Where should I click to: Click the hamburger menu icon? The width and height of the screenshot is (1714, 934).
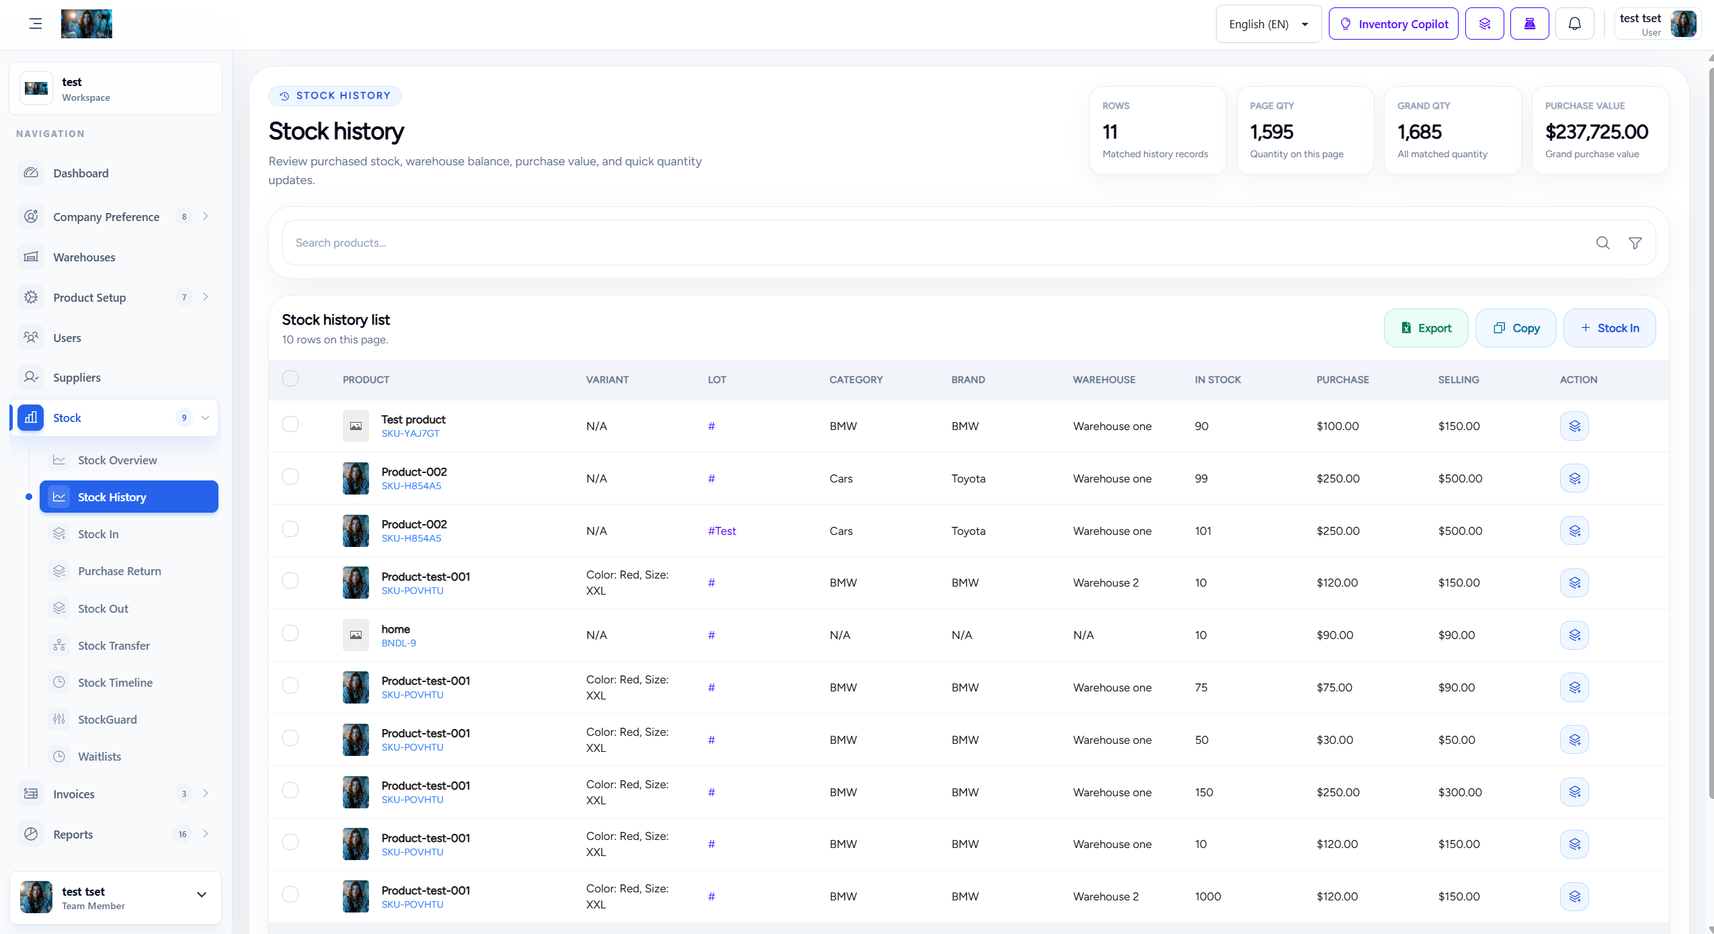36,24
